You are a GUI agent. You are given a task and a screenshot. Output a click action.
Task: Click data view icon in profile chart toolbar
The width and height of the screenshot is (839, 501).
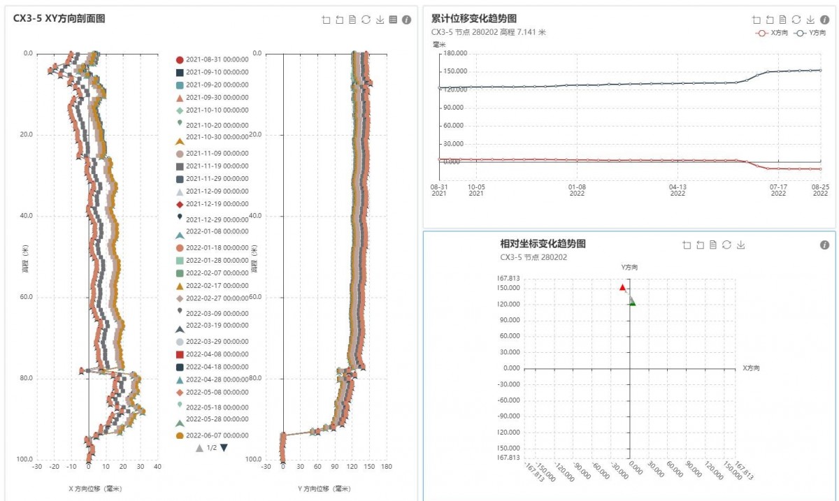(352, 20)
